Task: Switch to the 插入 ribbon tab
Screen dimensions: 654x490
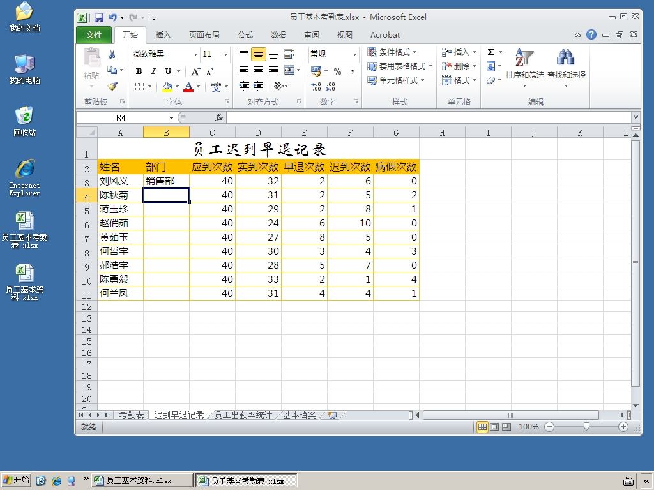Action: coord(163,35)
